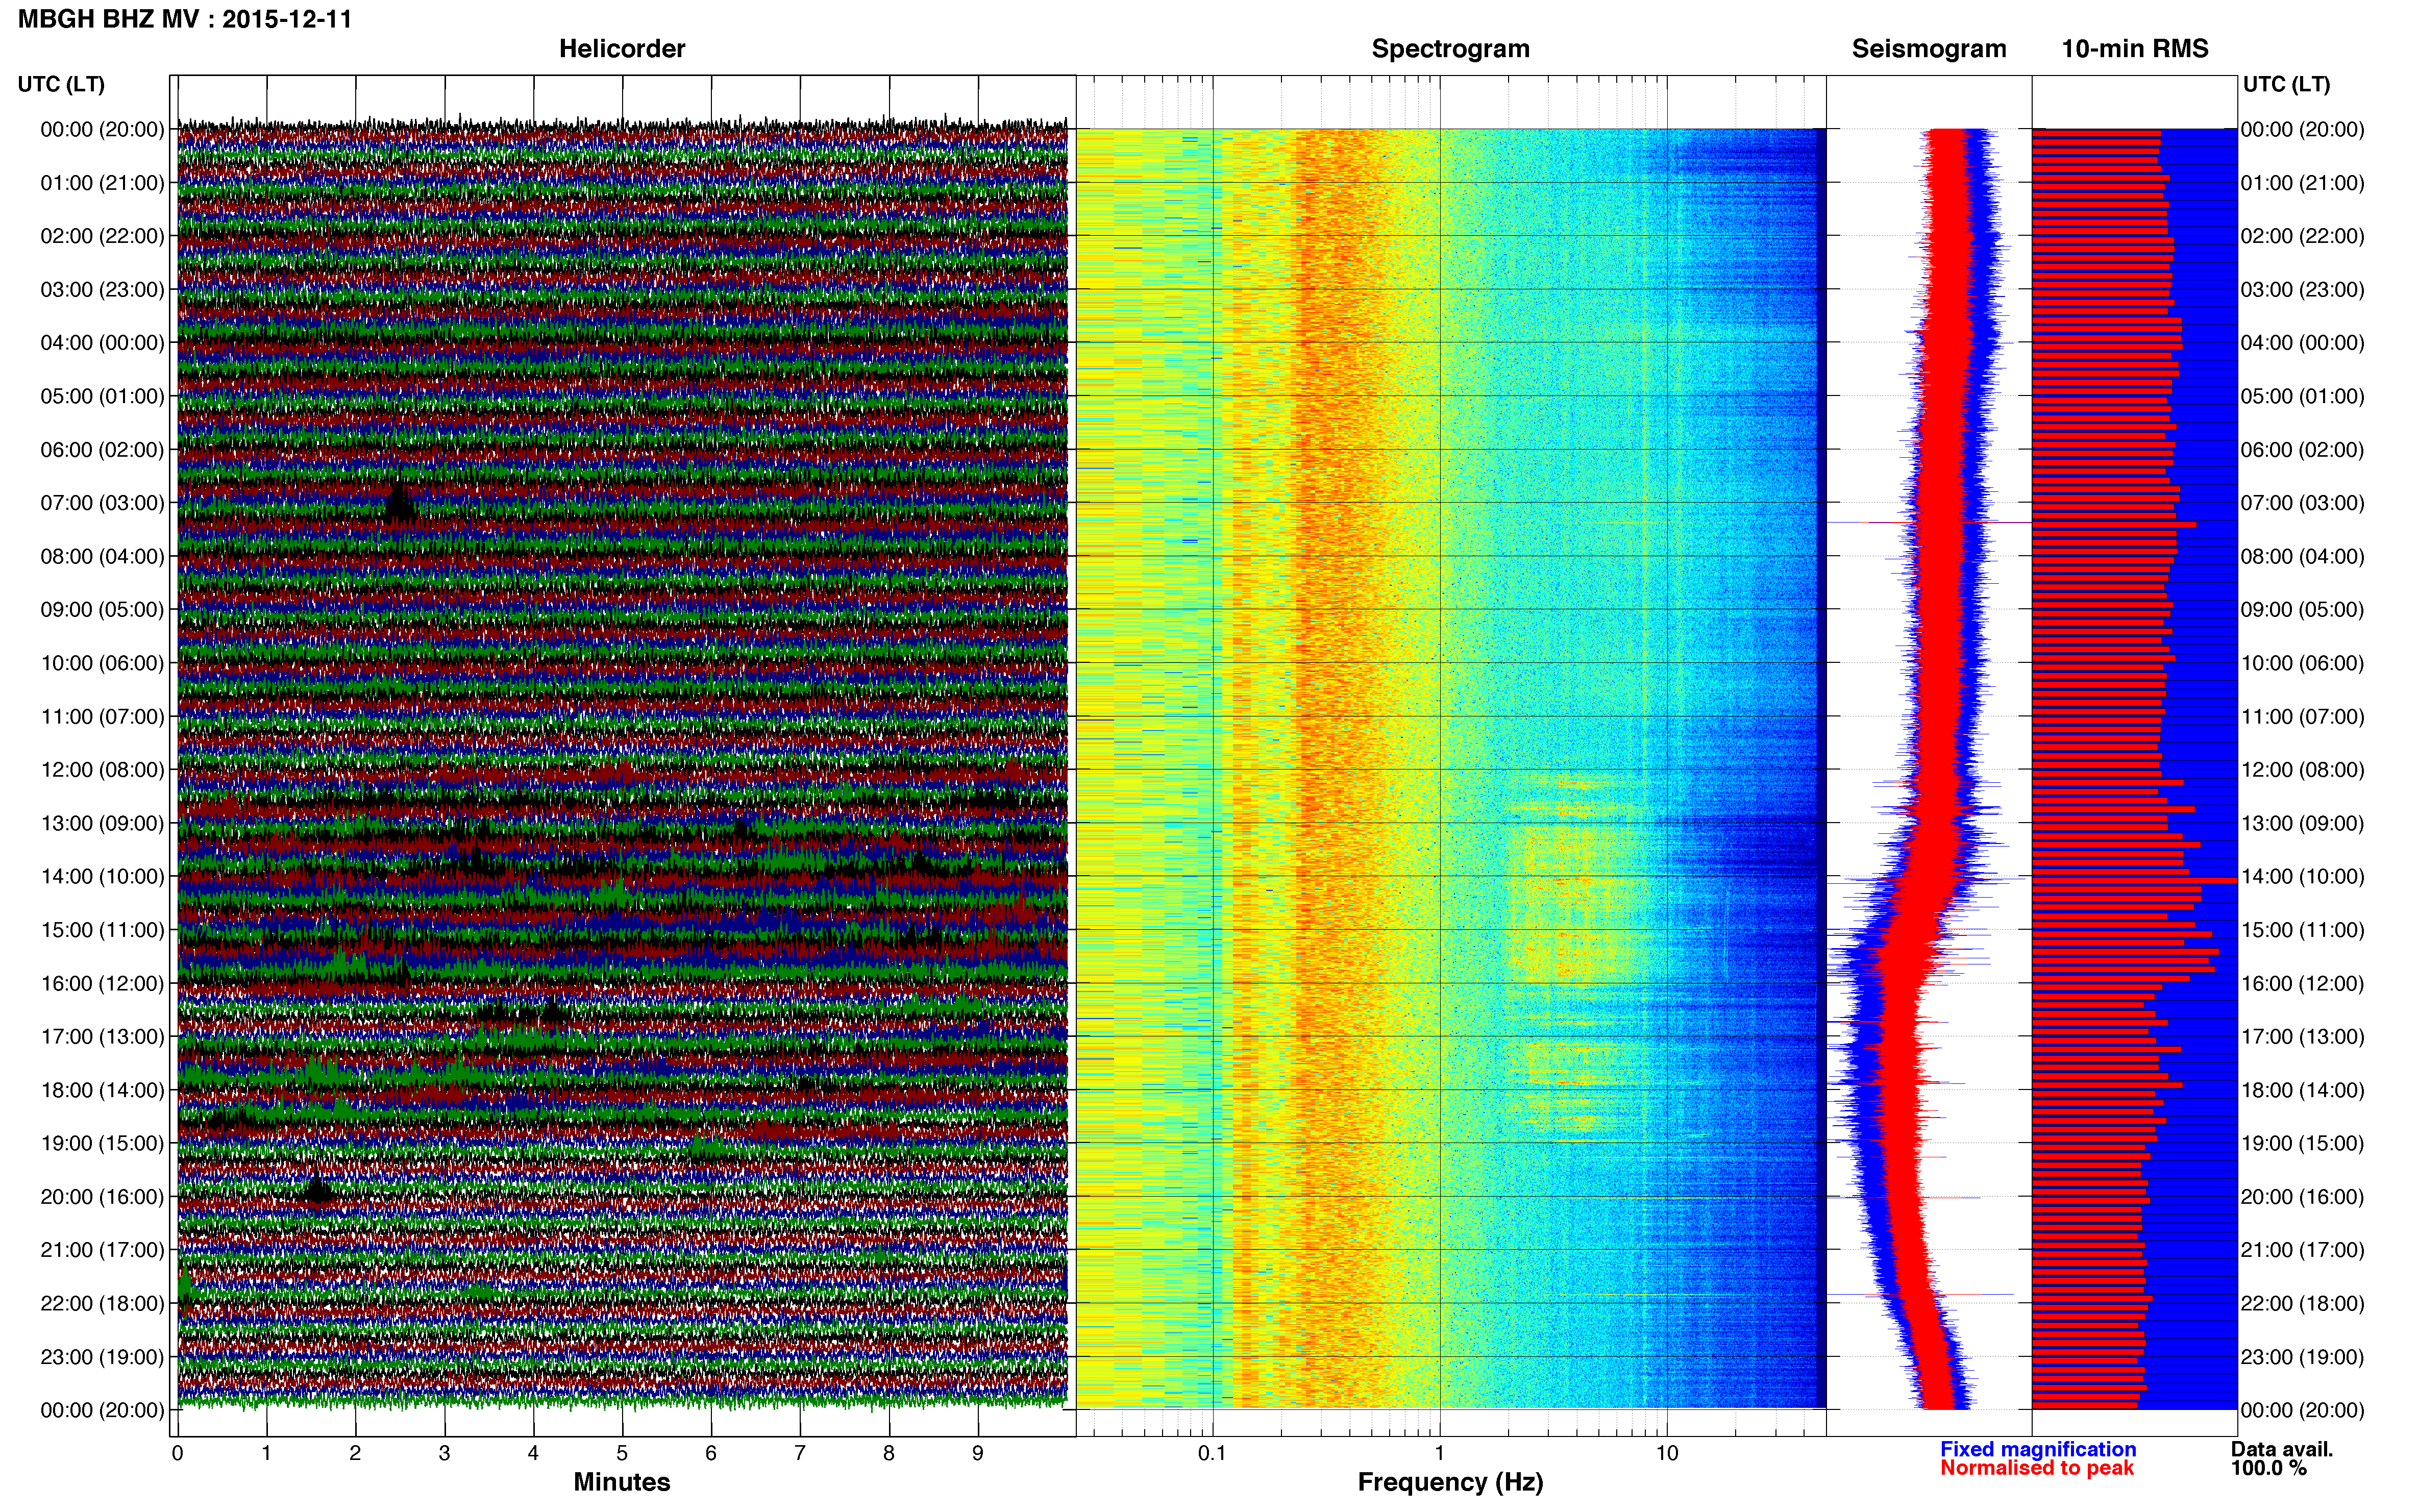Click the seismogram spike just after 07:00

point(1929,522)
